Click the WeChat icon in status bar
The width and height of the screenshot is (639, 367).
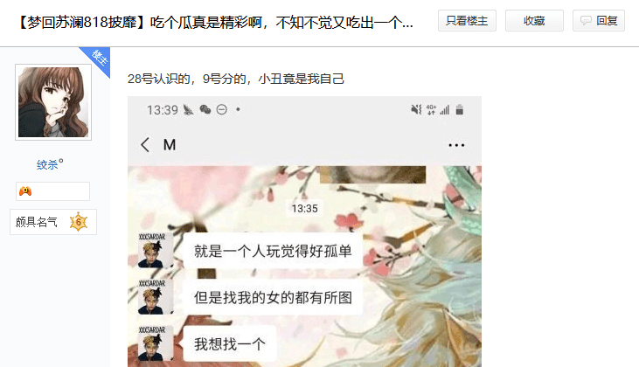tap(205, 109)
